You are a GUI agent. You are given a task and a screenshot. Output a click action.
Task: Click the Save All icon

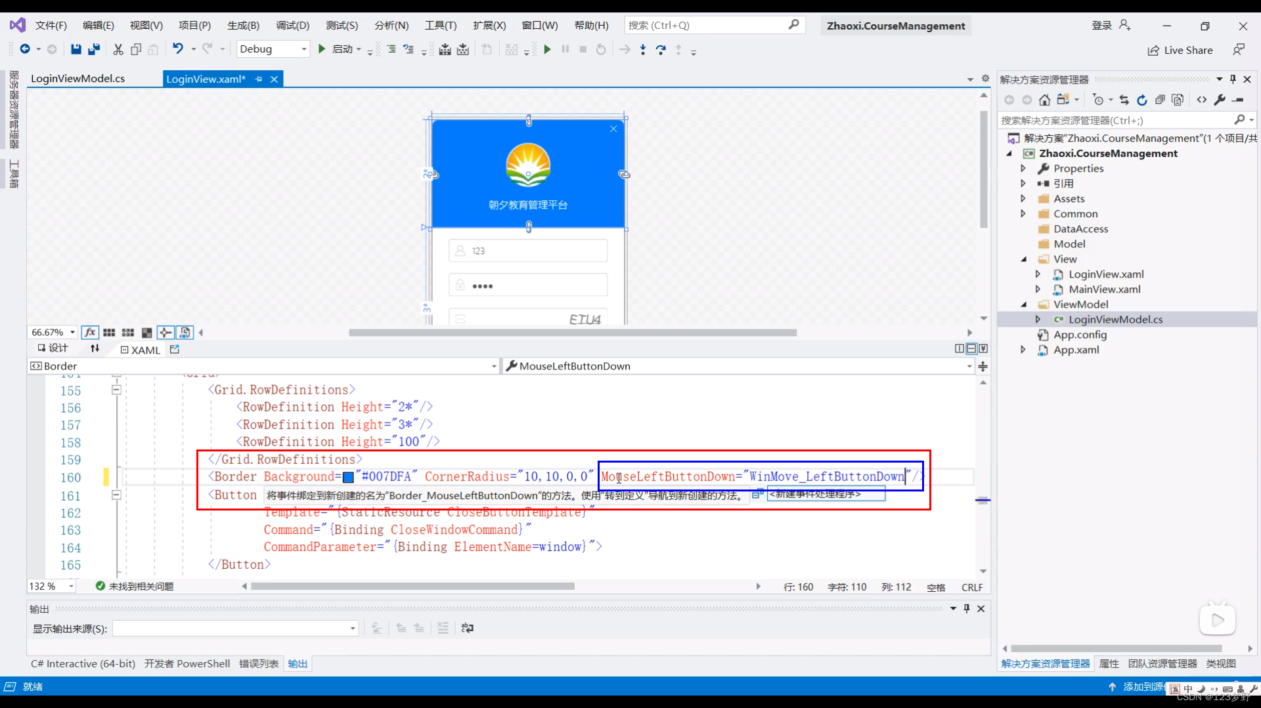pos(94,49)
